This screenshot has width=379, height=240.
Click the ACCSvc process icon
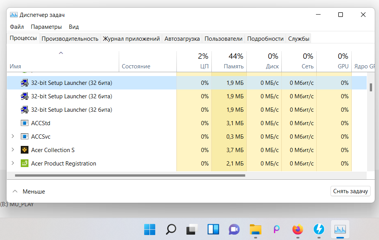(x=25, y=137)
